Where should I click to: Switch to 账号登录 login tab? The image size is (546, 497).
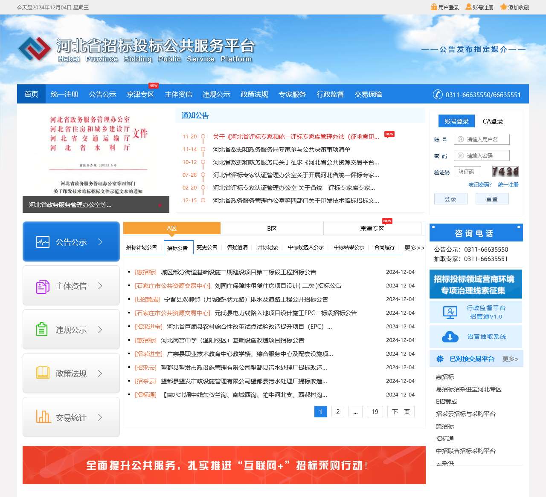(x=456, y=121)
